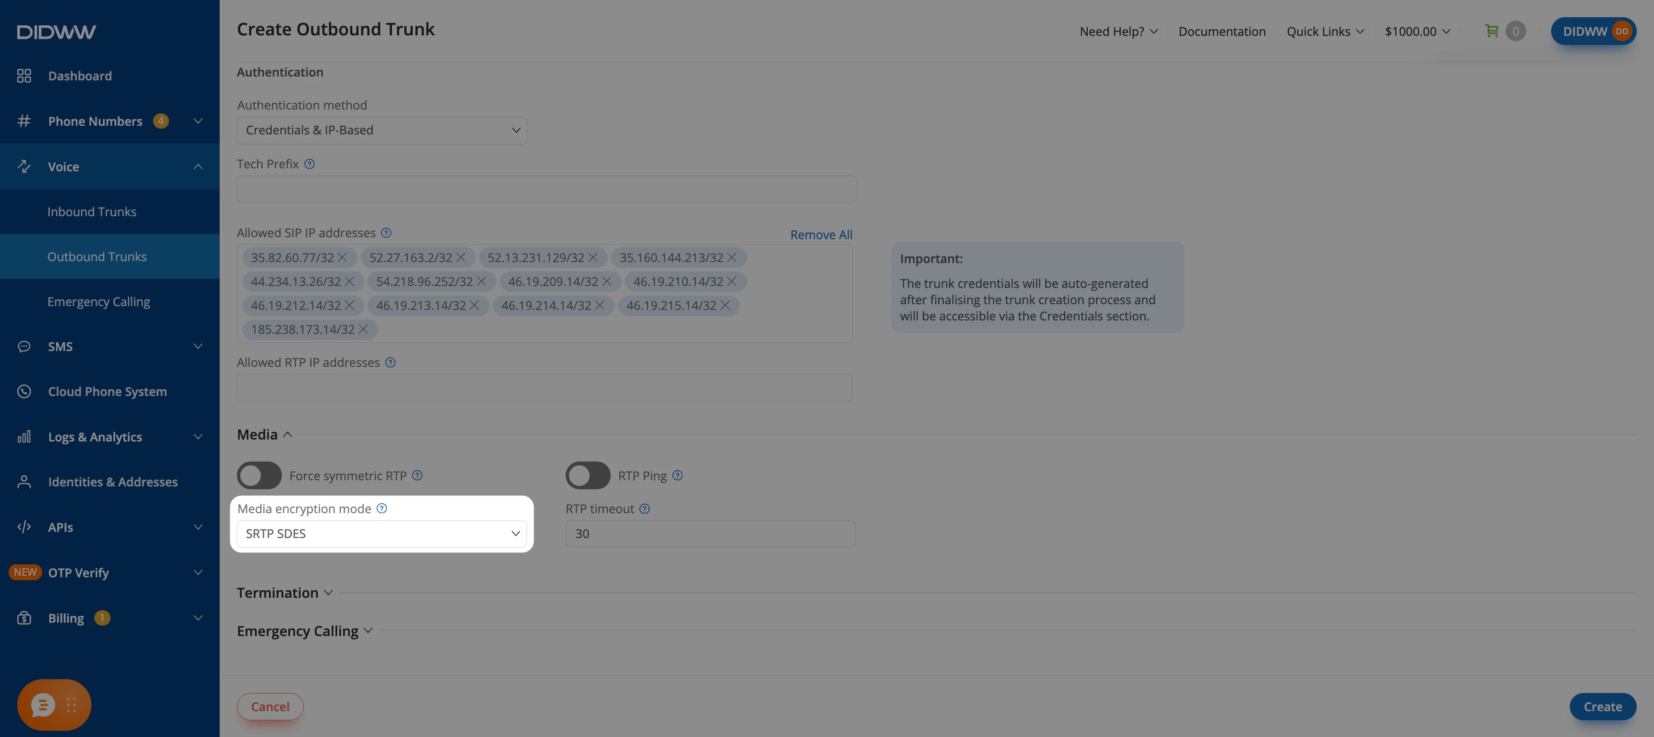
Task: Select Outbound Trunks in sidebar
Action: click(110, 257)
